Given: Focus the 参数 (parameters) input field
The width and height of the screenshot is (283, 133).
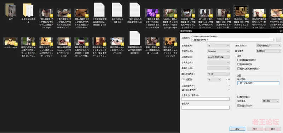Looking at the screenshot, I should point(206,108).
